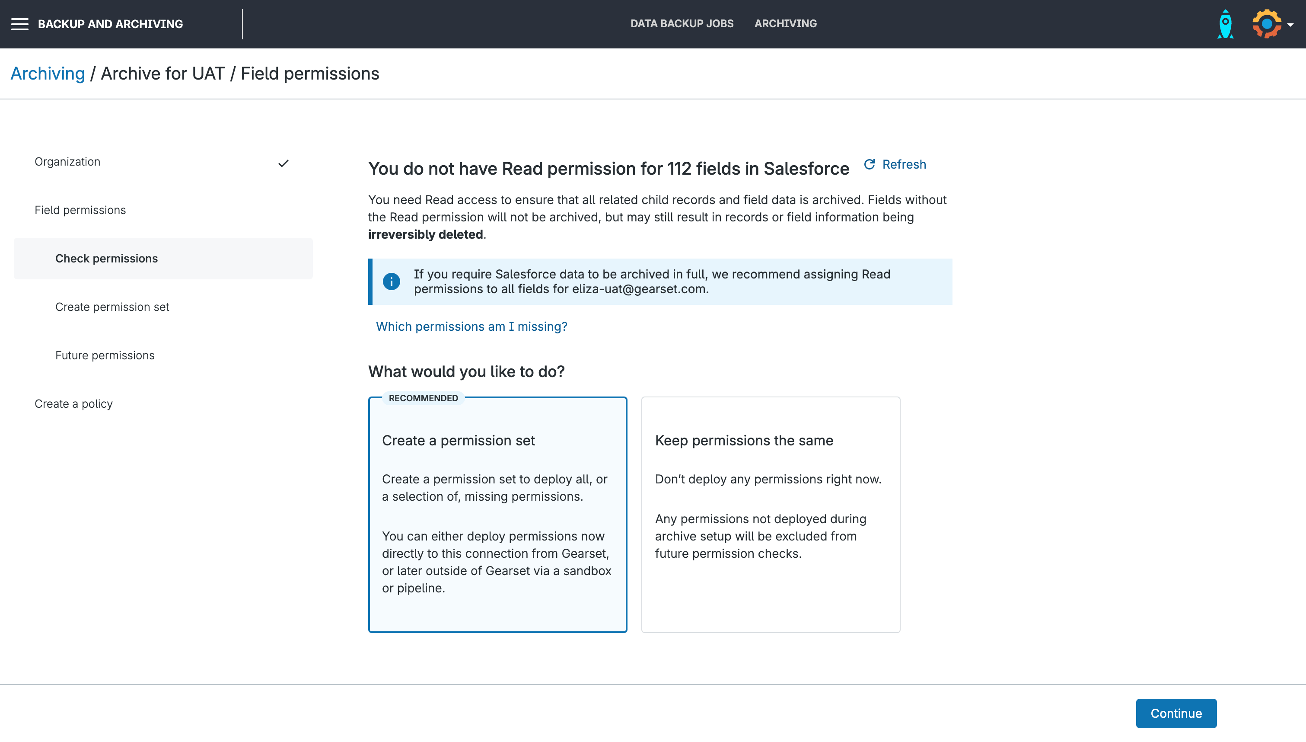
Task: Go to Create permission set sub-step
Action: pyautogui.click(x=112, y=307)
